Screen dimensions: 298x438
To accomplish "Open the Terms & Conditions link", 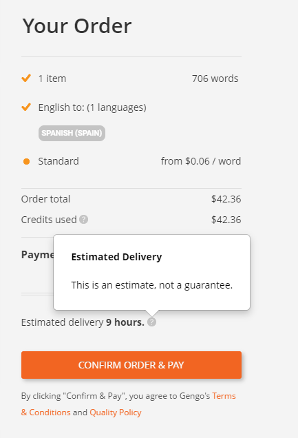I will click(129, 404).
